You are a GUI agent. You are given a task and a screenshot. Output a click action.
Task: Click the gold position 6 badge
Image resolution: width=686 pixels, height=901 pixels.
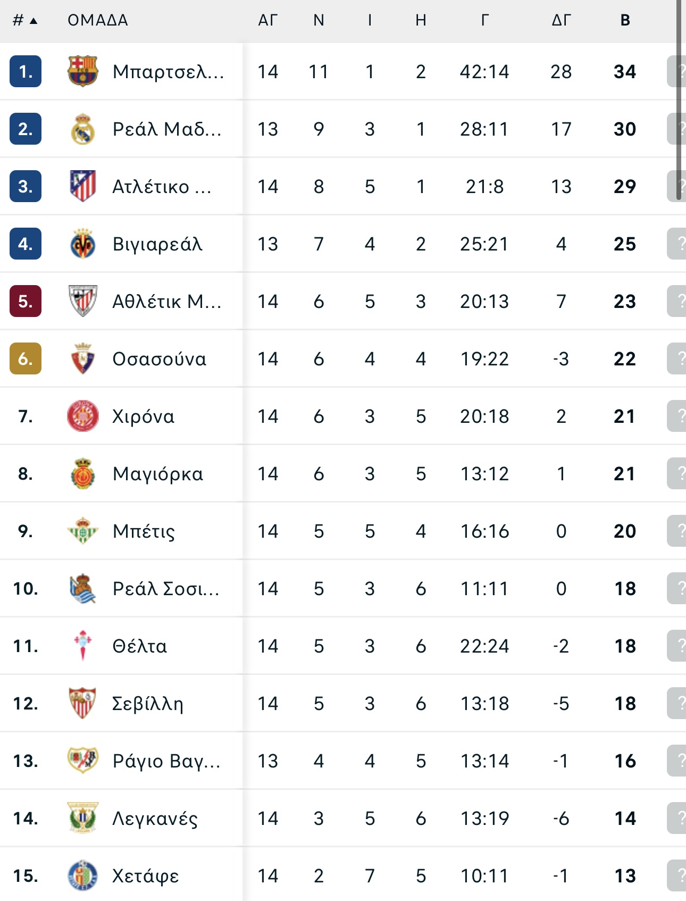pyautogui.click(x=26, y=358)
